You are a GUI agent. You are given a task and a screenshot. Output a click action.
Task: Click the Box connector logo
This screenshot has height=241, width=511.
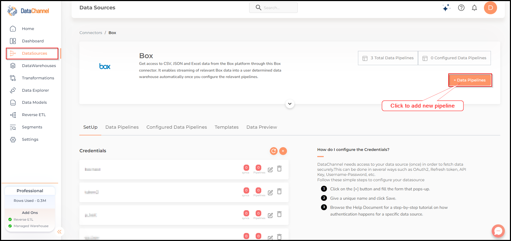105,66
